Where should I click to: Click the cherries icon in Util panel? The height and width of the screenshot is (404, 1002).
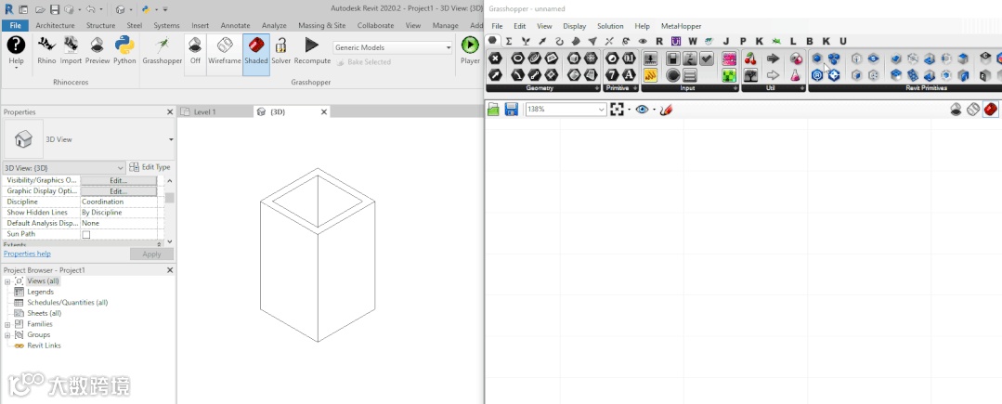tap(751, 59)
